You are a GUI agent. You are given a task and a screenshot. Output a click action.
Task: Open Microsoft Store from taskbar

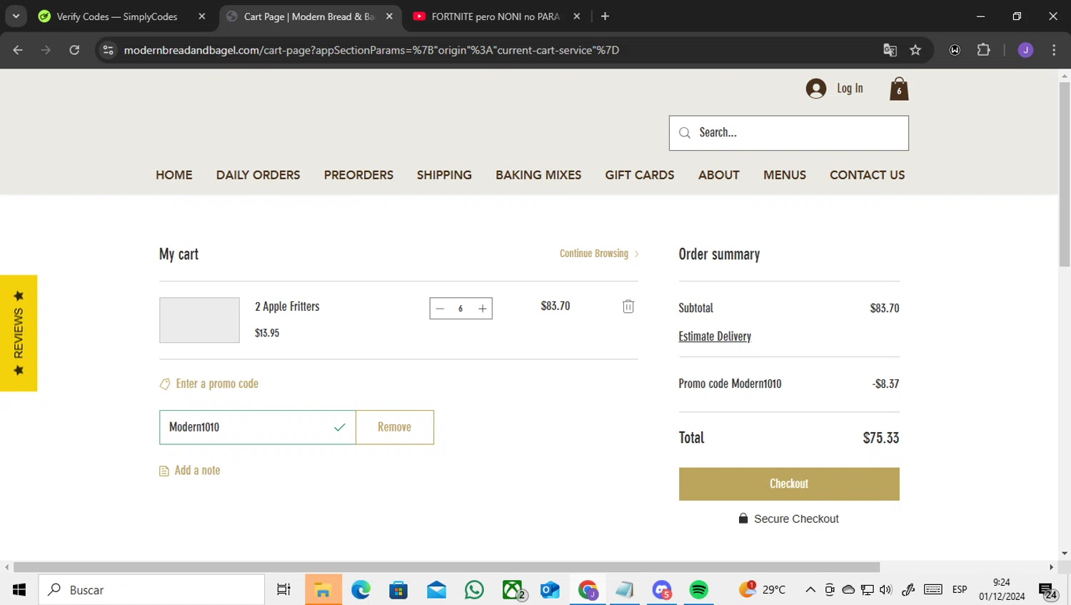(398, 589)
